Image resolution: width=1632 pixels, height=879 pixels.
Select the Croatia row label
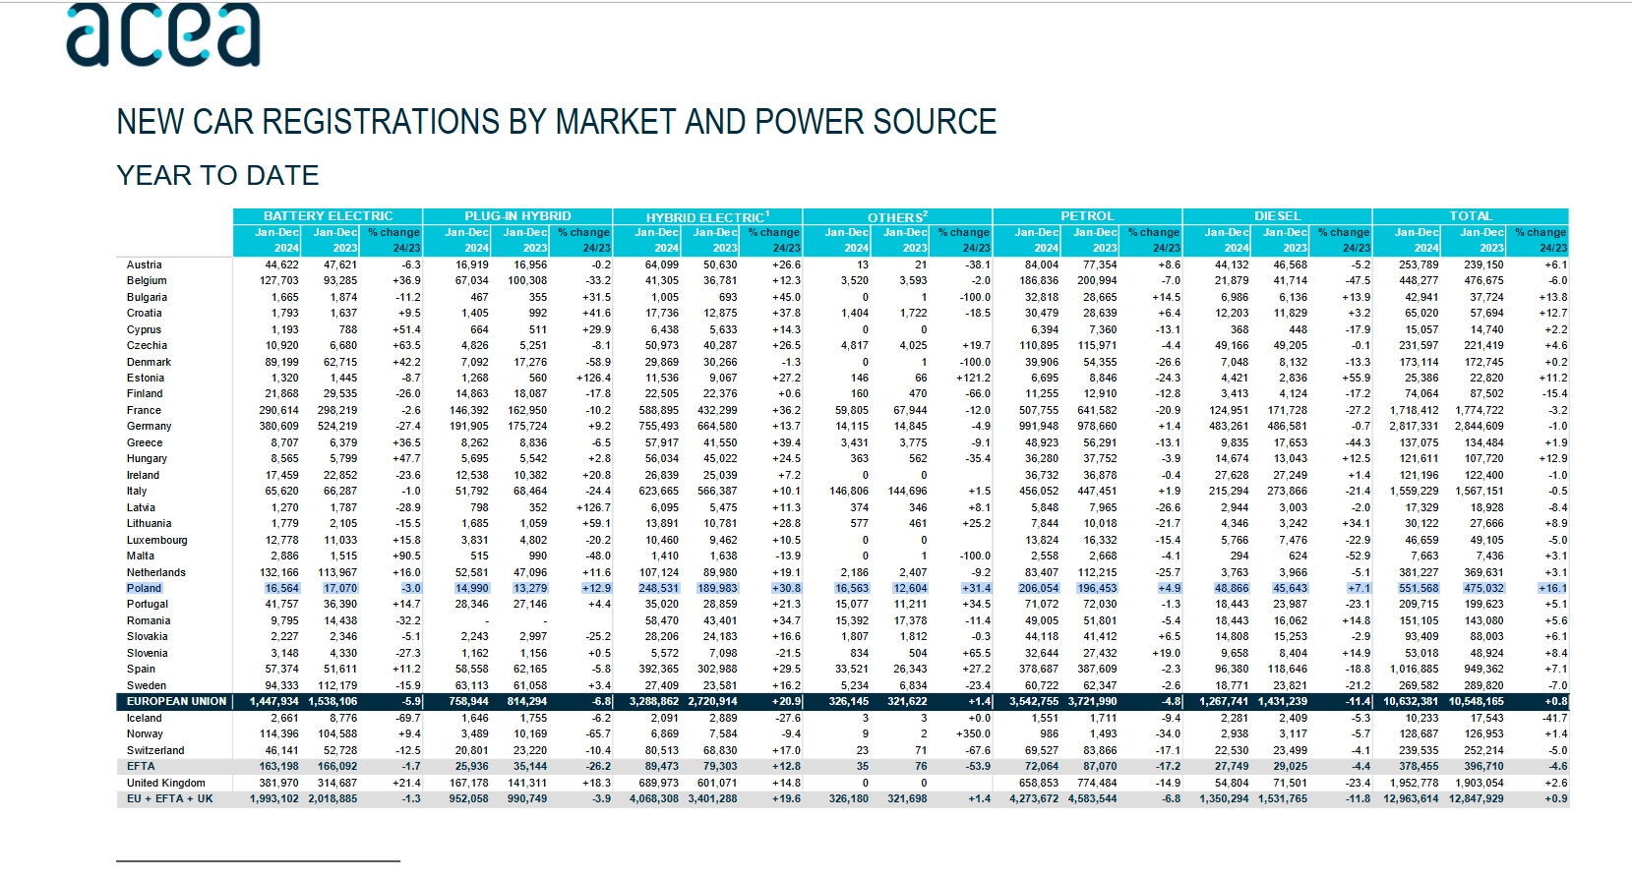[x=144, y=313]
